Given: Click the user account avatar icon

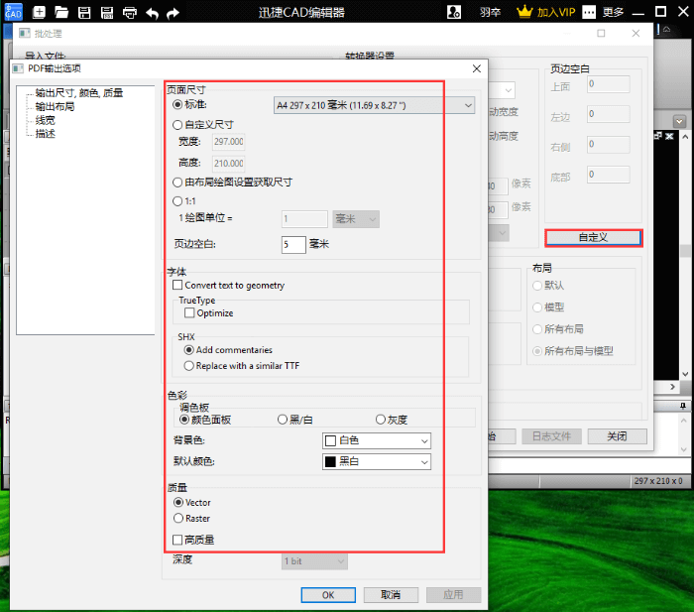Looking at the screenshot, I should point(454,12).
